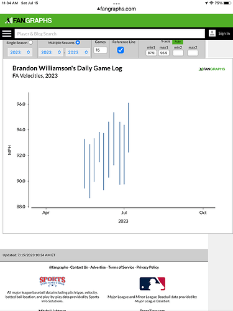
Task: Click the Sports Info Solutions logo
Action: tap(52, 282)
